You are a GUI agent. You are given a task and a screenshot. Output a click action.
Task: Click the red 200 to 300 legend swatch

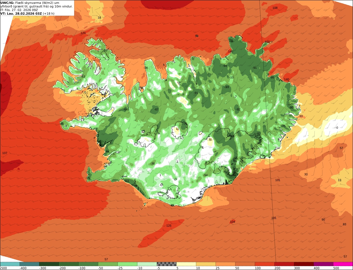[284, 264]
